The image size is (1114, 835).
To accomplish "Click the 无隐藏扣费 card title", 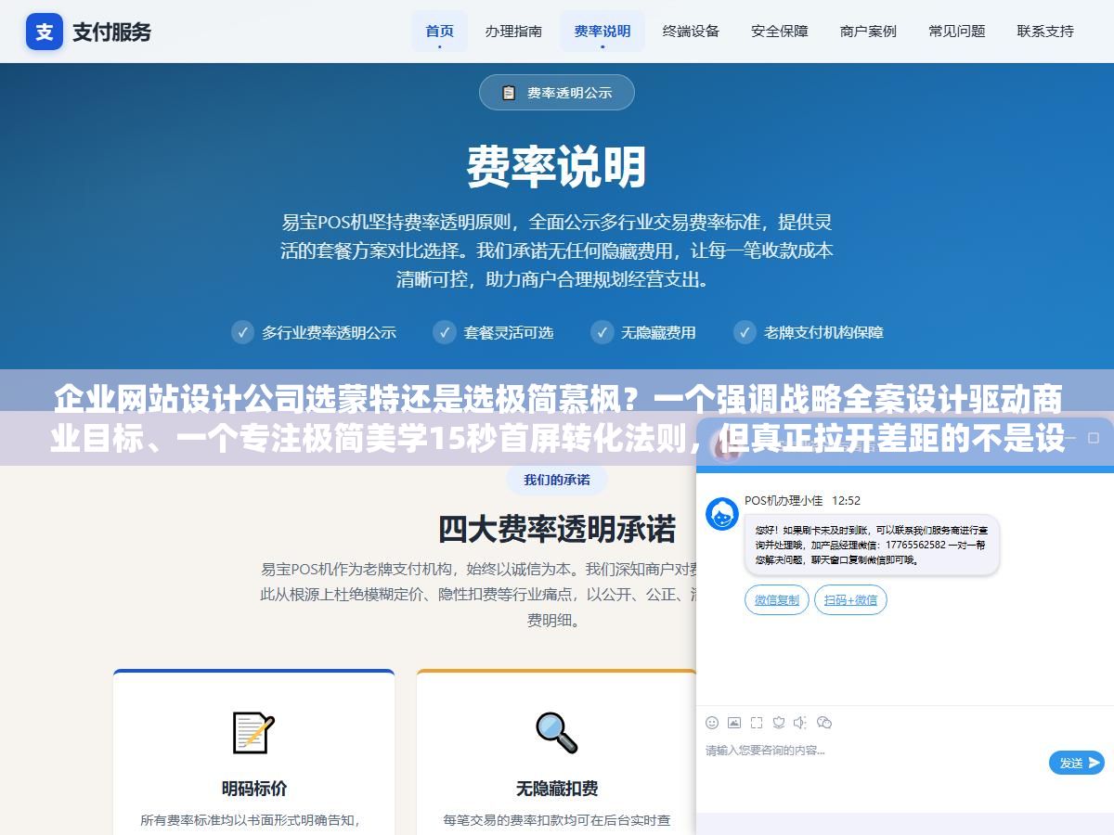I will (x=557, y=789).
